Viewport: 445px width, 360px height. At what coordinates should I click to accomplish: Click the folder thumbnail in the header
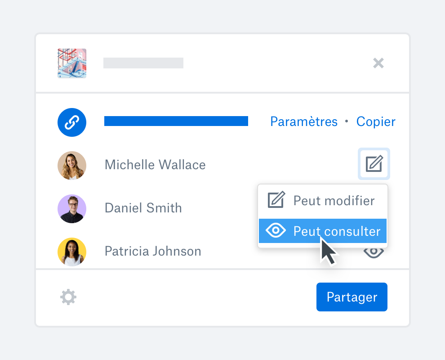(71, 63)
